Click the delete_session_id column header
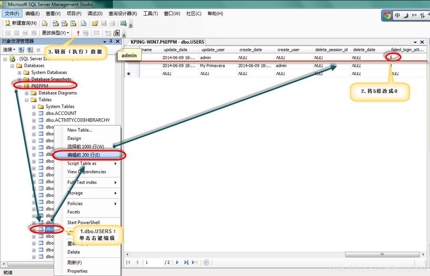430x276 pixels. 331,49
